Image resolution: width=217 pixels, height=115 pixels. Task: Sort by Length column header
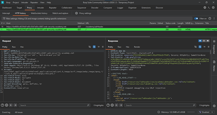point(180,23)
